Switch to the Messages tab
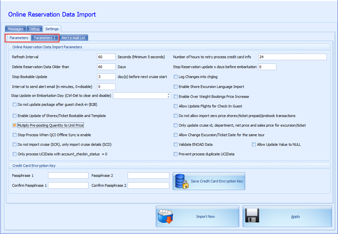The width and height of the screenshot is (338, 234). point(16,29)
